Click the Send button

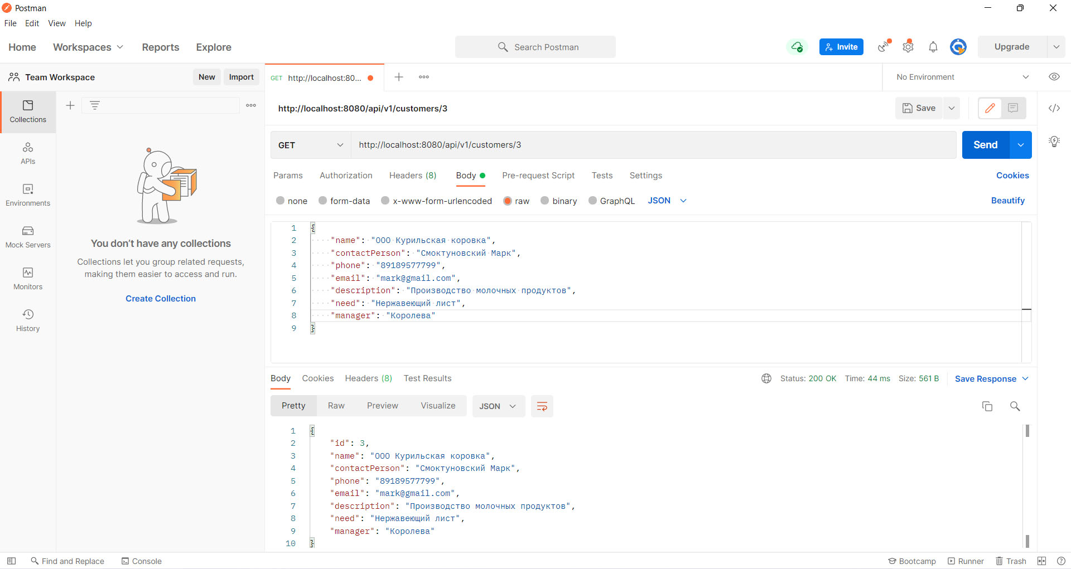(986, 145)
